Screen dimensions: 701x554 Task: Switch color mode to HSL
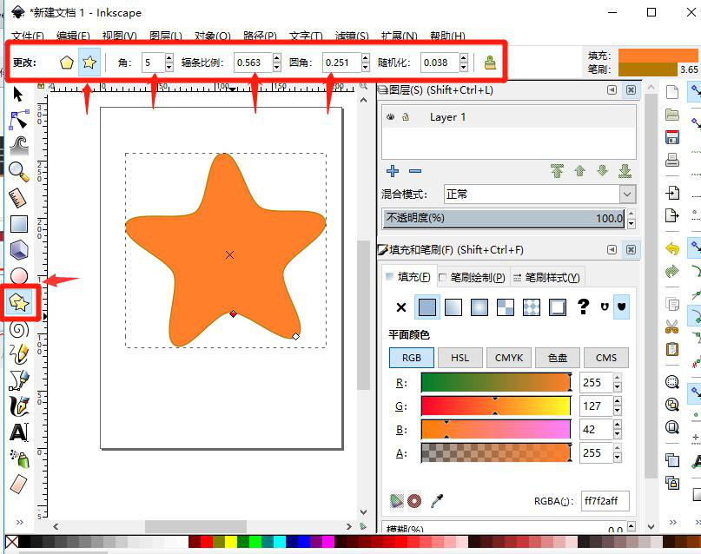tap(460, 358)
